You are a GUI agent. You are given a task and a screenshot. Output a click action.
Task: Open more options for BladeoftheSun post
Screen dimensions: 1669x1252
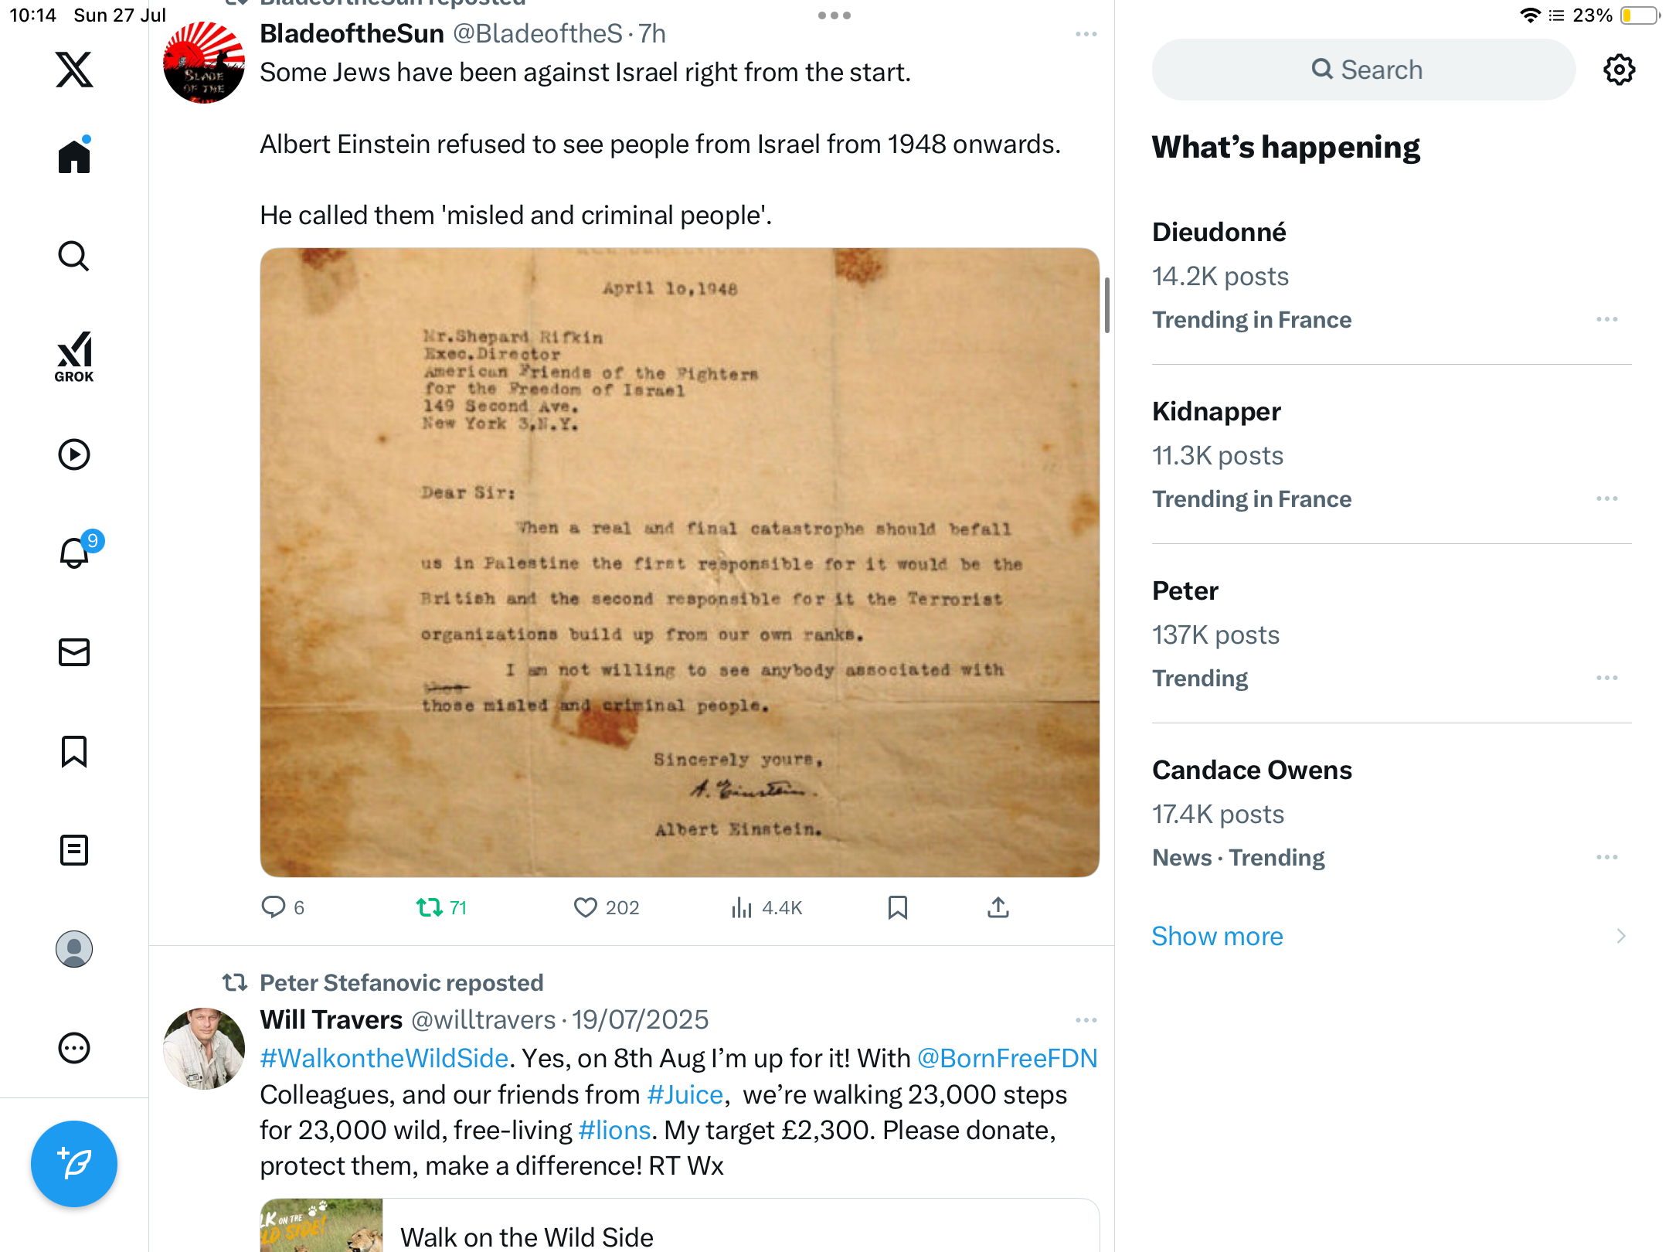1086,34
